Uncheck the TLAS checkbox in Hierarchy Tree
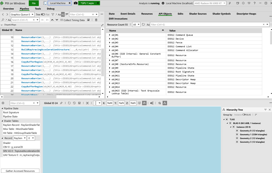 point(227,119)
